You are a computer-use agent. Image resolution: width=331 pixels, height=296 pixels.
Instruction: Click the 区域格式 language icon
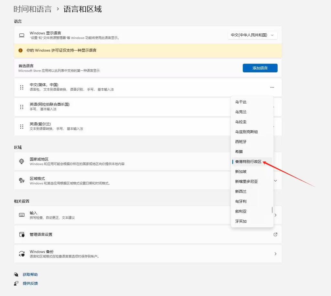[x=22, y=181]
